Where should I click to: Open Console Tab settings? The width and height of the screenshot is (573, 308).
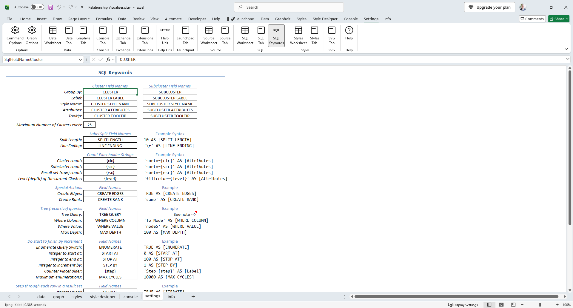pyautogui.click(x=103, y=35)
